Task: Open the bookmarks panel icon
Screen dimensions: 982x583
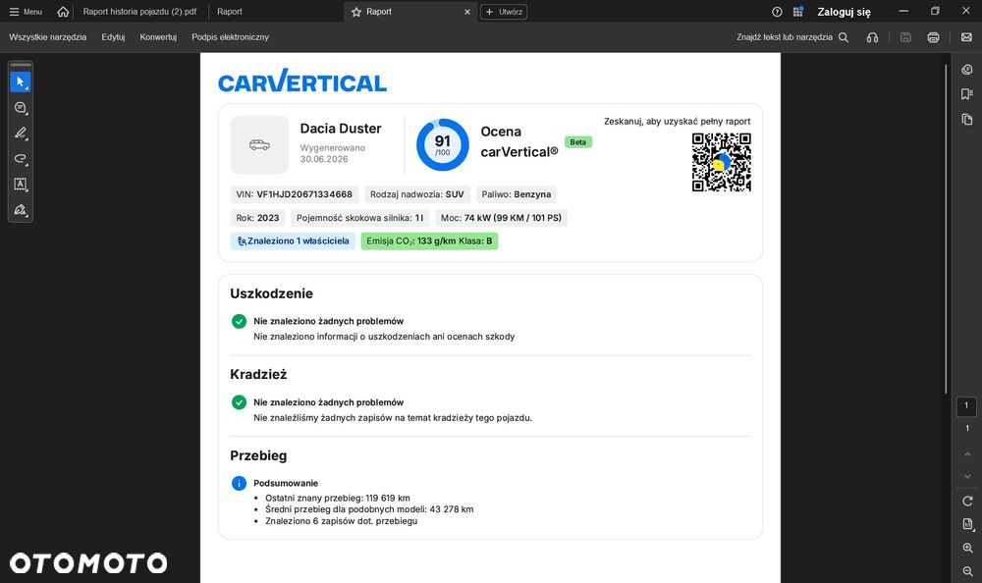Action: (x=967, y=94)
